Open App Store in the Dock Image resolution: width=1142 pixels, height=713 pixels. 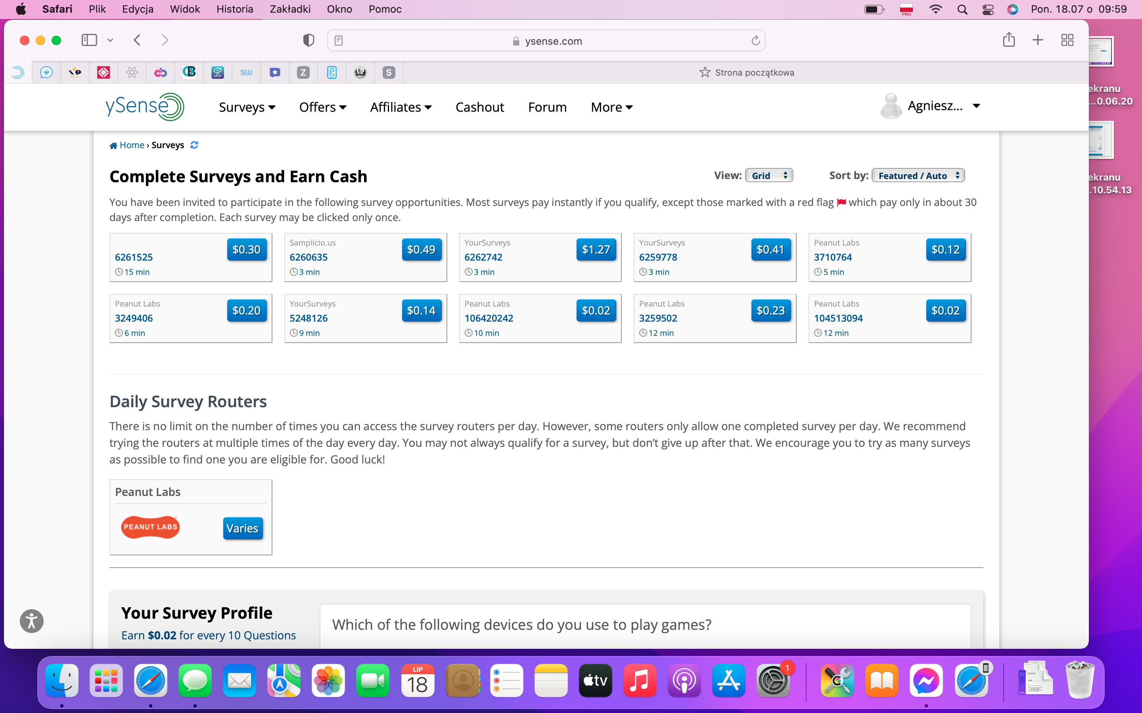pos(728,681)
